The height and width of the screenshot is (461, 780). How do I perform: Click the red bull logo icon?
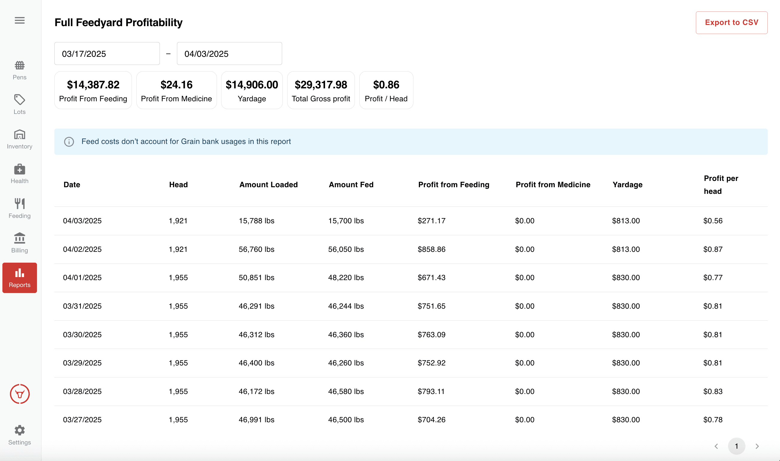pyautogui.click(x=20, y=394)
